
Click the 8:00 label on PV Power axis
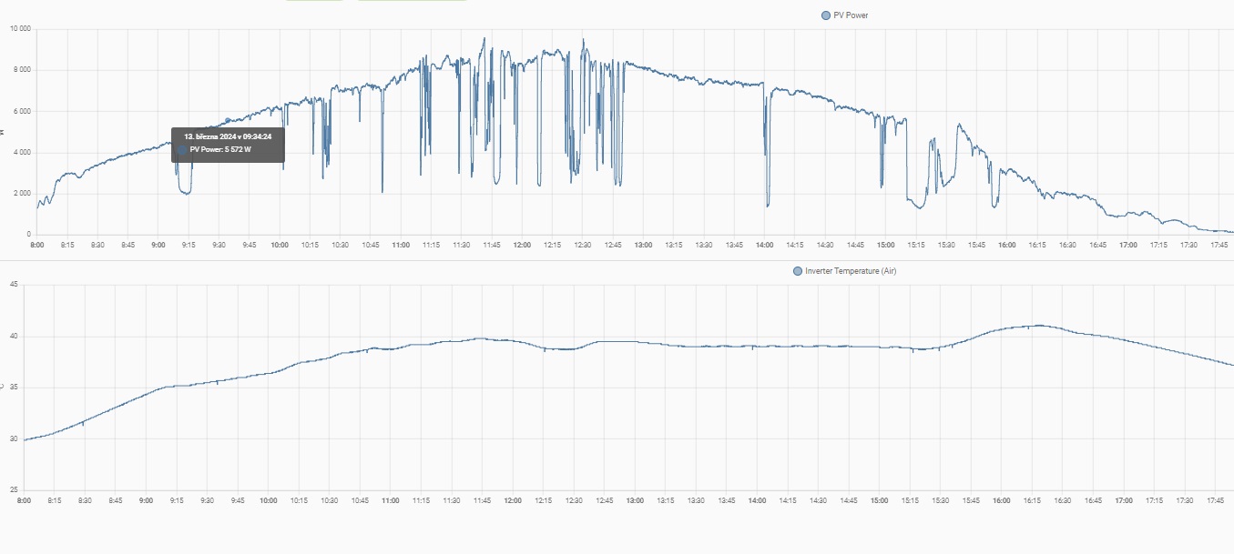[37, 245]
